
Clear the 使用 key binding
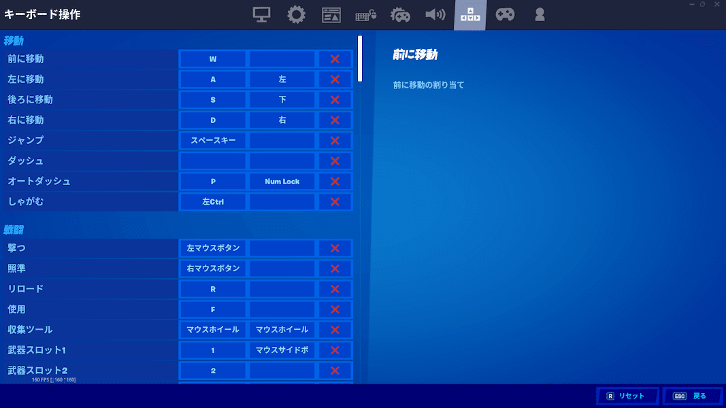[335, 309]
